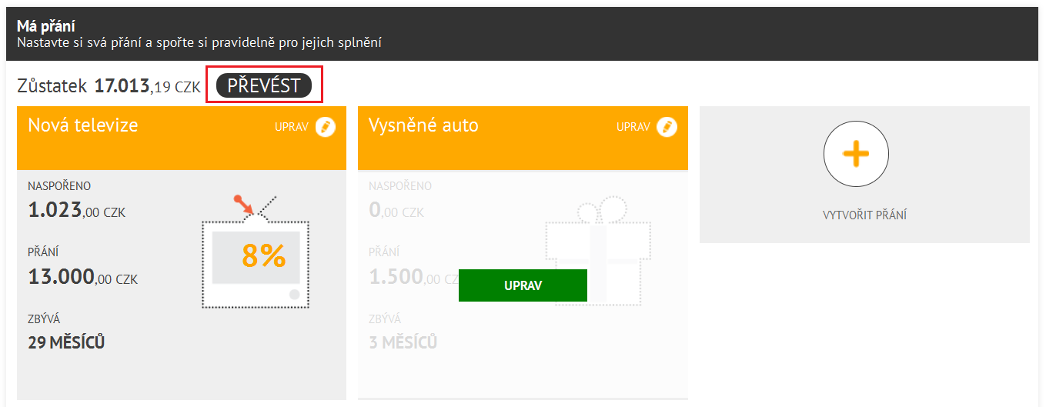The image size is (1046, 407).
Task: Click the VYTVOŘIT PŘÁNÍ label
Action: click(864, 215)
